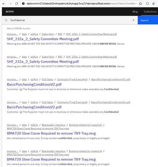This screenshot has height=167, width=158.
Task: Click Eagle Farm breadcrumb in second result
Action: click(48, 57)
